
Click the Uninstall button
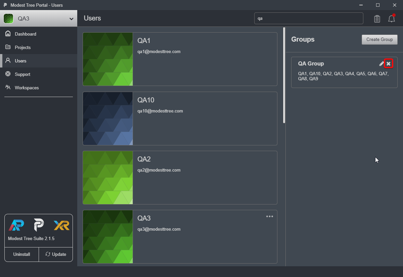[21, 254]
